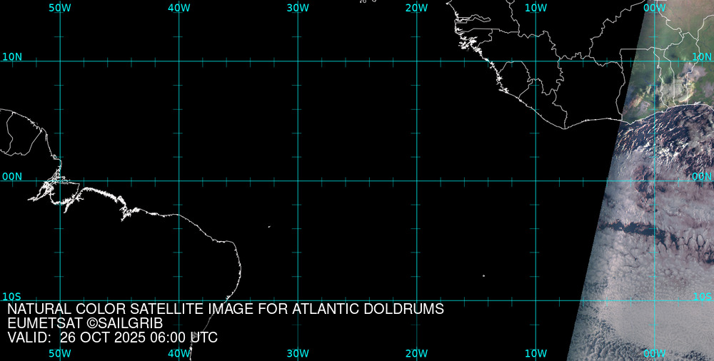
Task: Click the equator and 30W grid intersection
Action: pyautogui.click(x=298, y=180)
